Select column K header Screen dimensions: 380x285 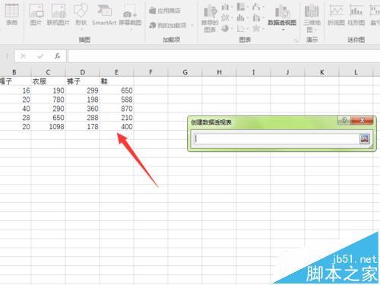point(321,72)
